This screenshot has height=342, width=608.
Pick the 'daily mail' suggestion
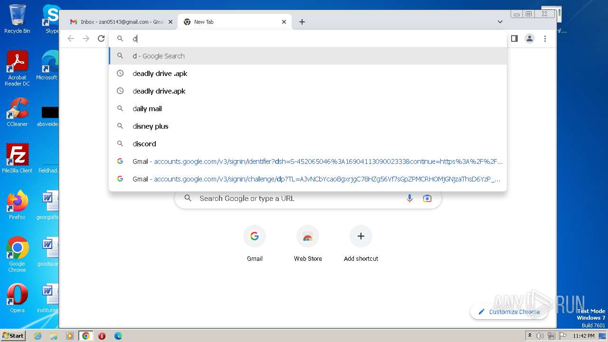click(x=308, y=109)
